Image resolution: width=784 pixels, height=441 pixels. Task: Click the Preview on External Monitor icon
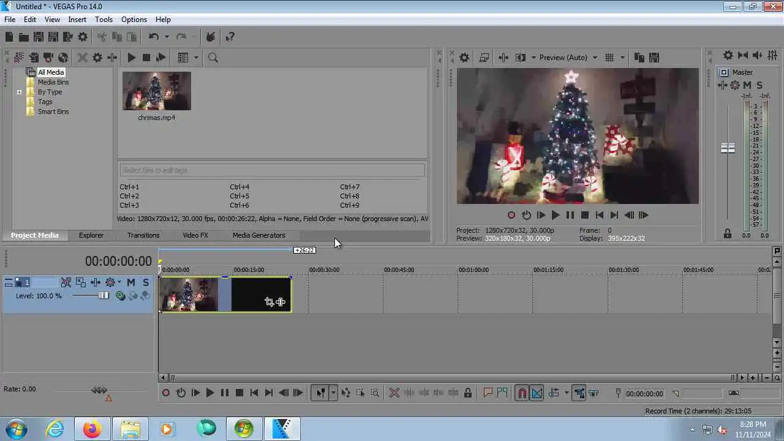(484, 58)
